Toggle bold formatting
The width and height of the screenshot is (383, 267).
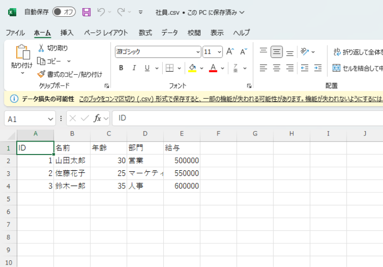[x=121, y=68]
